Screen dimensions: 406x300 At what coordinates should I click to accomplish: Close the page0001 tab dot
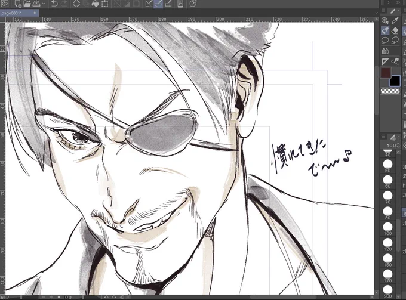(x=35, y=13)
